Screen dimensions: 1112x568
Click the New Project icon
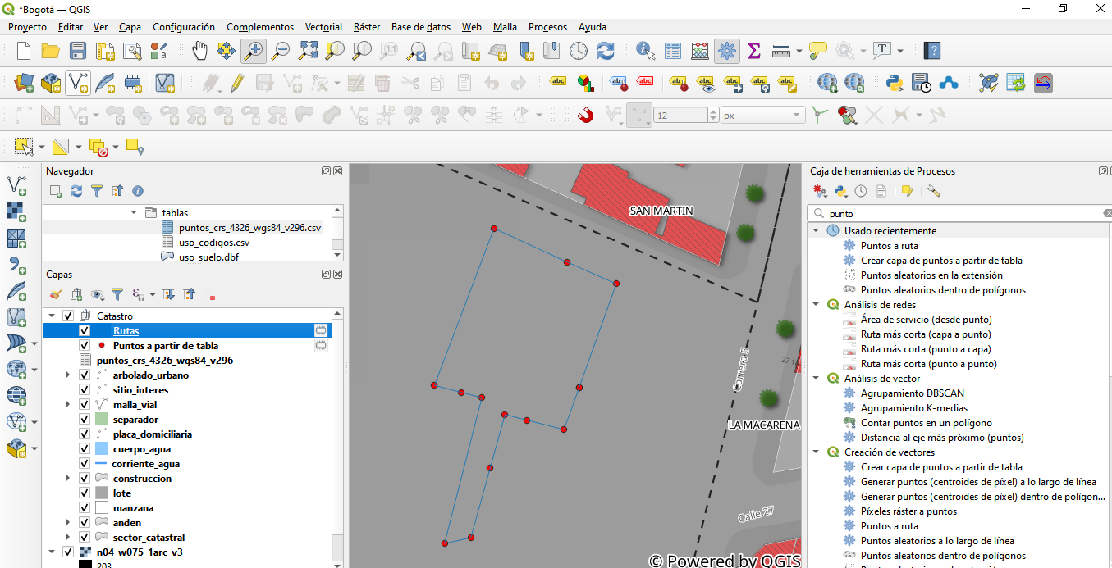24,51
